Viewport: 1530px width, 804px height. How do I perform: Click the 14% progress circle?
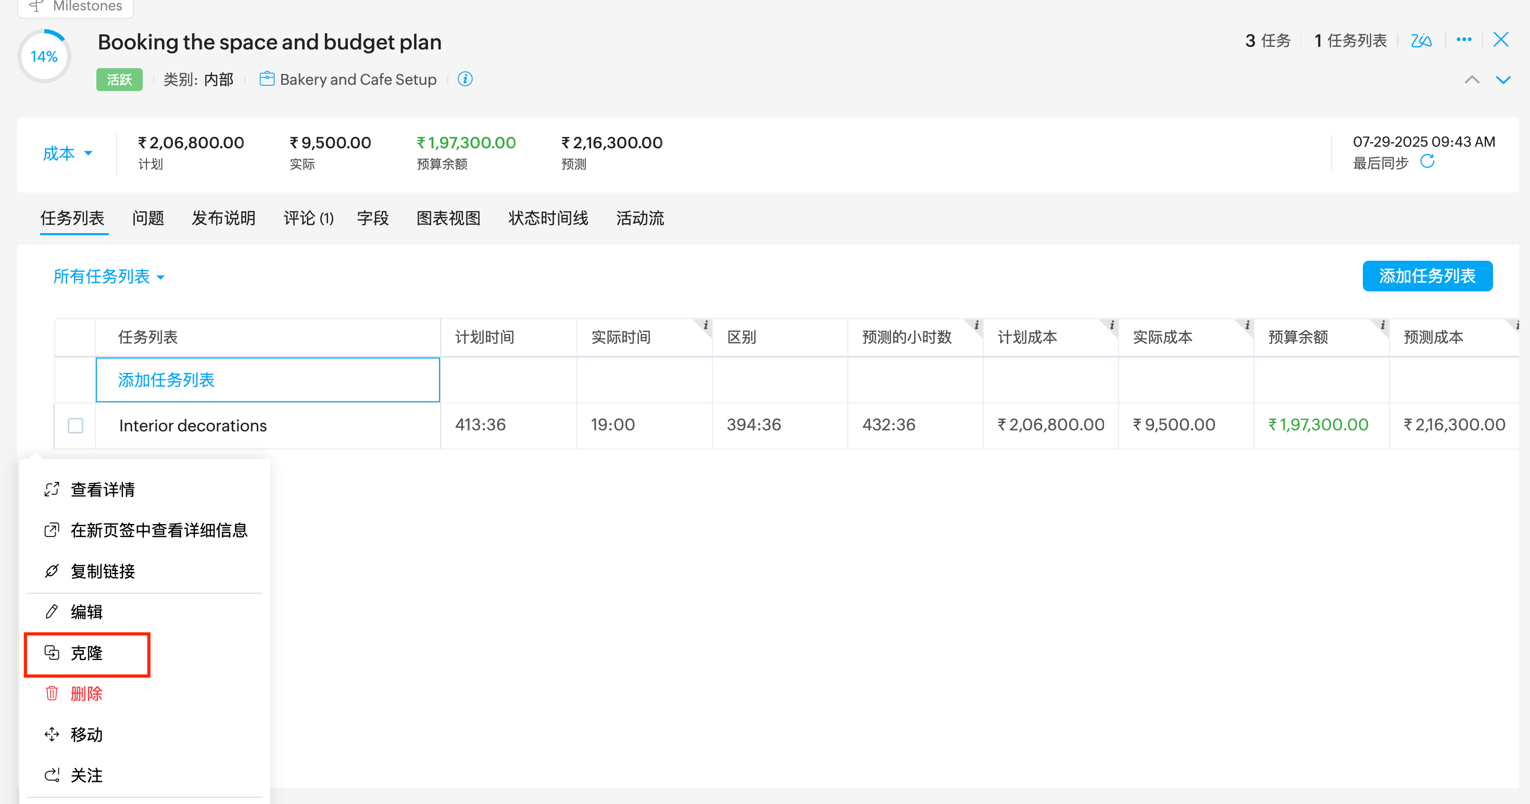click(45, 56)
